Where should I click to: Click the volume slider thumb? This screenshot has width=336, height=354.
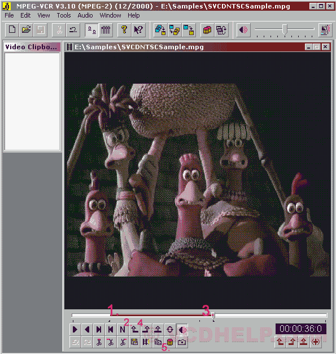click(285, 29)
